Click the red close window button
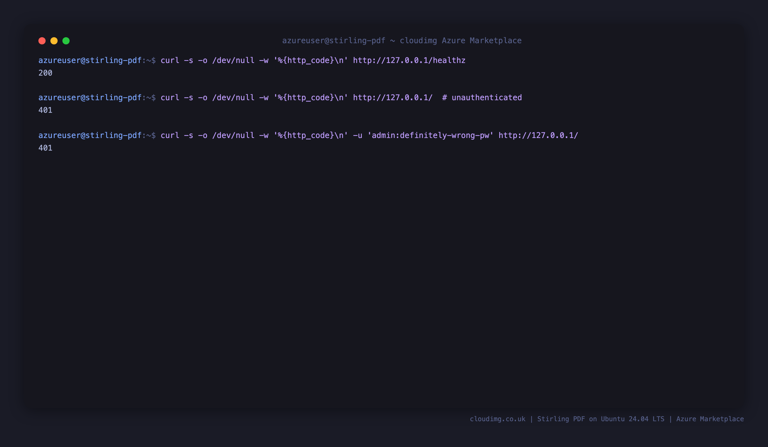The image size is (768, 447). point(42,41)
